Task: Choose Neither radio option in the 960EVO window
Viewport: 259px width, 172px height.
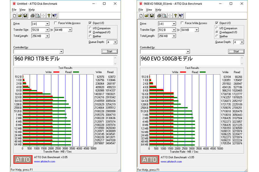Action: point(217,36)
